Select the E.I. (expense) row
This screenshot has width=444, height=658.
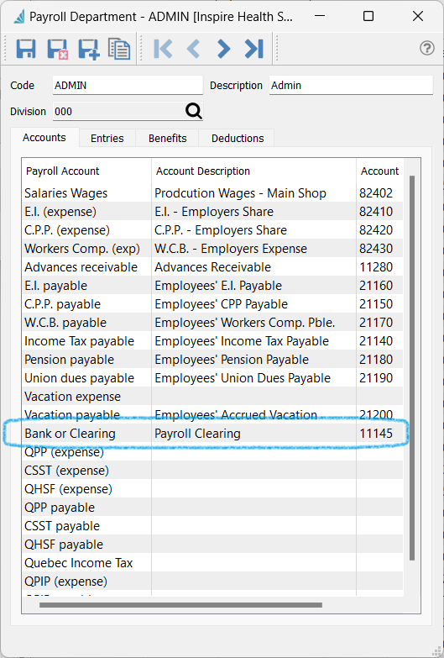pyautogui.click(x=212, y=212)
